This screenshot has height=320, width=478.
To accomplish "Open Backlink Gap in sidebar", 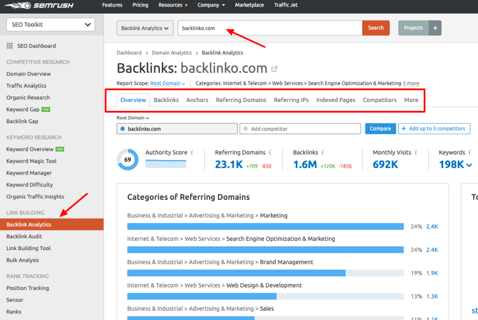I will [22, 122].
